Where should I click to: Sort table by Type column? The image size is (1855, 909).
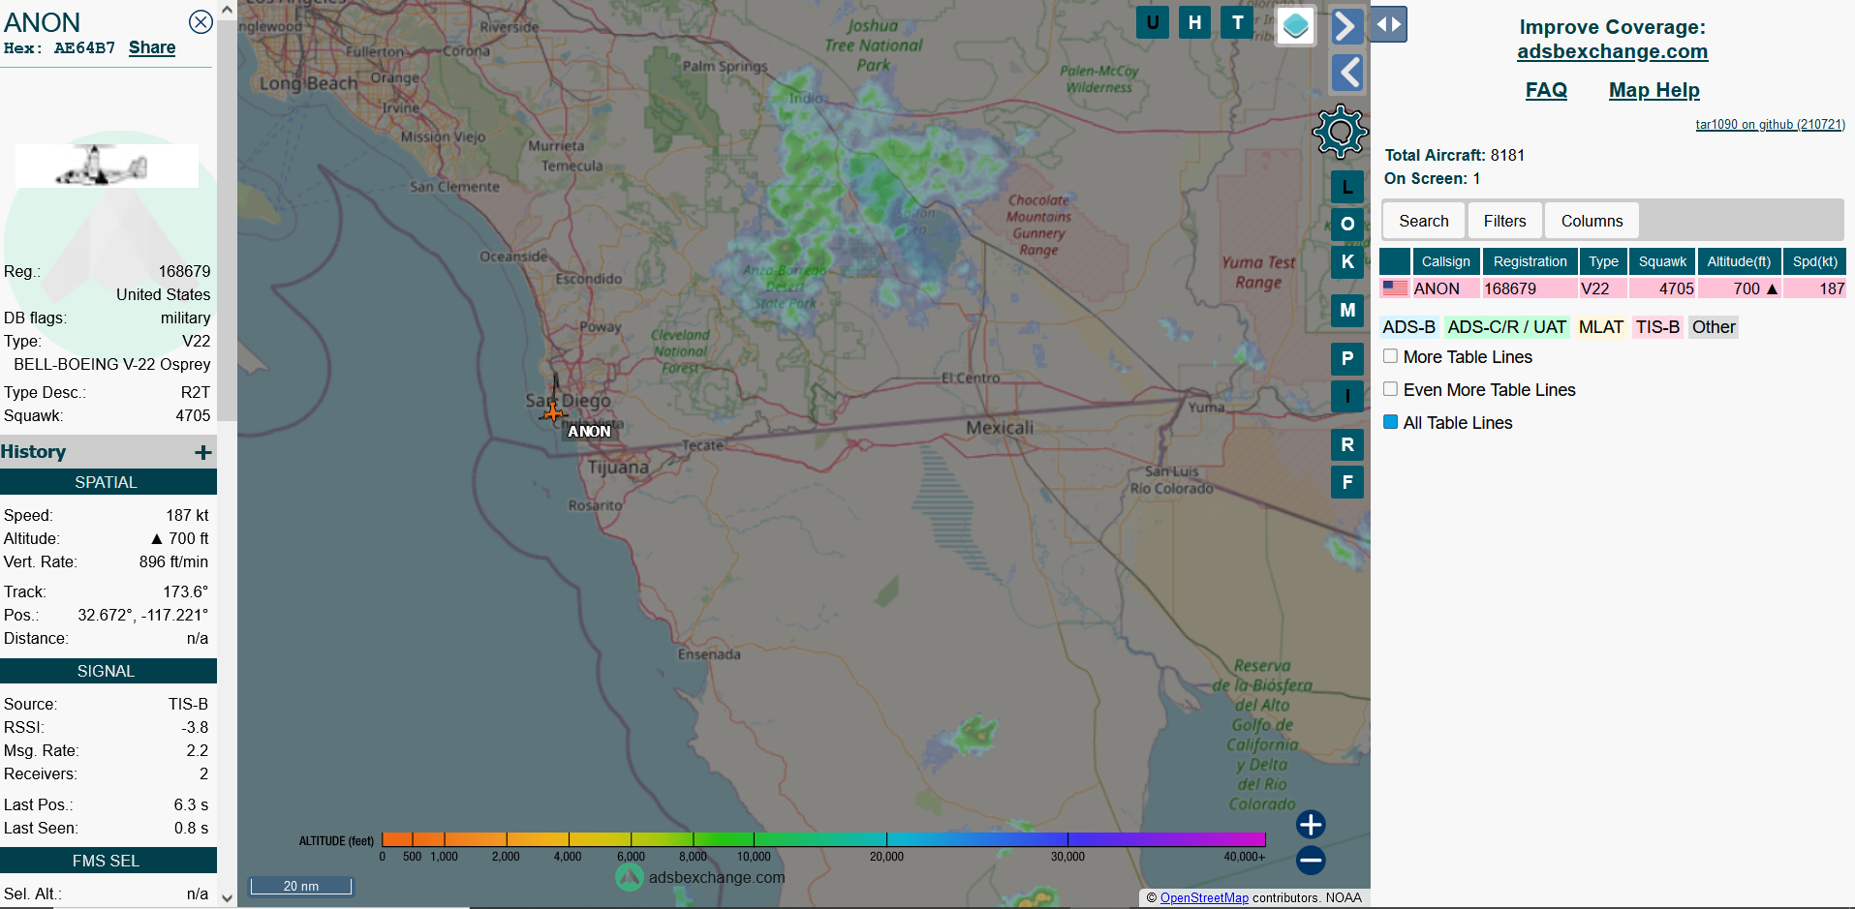1603,261
